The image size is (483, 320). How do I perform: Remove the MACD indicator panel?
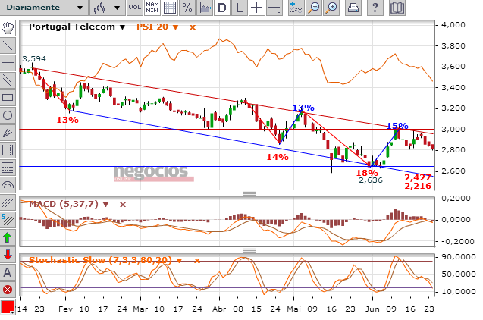[123, 204]
